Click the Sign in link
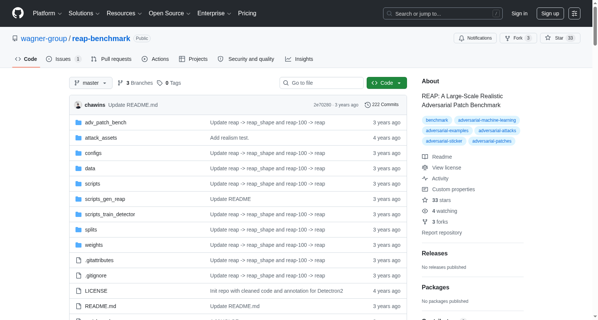The width and height of the screenshot is (598, 320). 520,13
